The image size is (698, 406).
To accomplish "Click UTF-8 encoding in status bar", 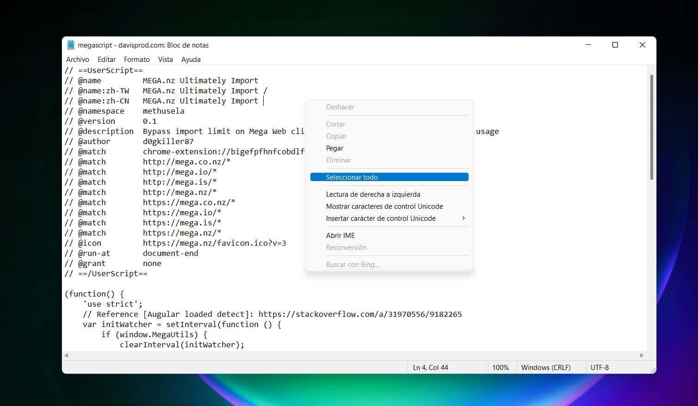I will (x=599, y=368).
